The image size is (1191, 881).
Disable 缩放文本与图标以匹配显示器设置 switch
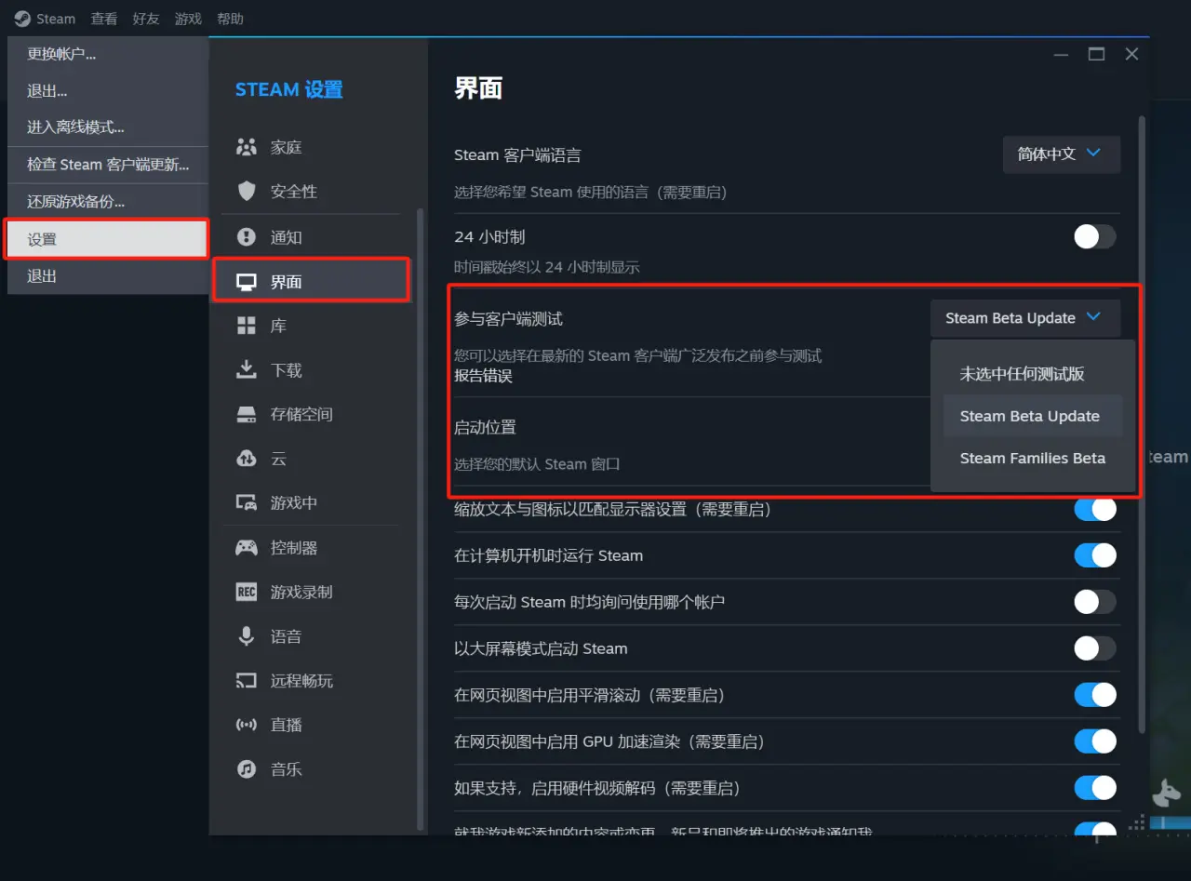1095,509
